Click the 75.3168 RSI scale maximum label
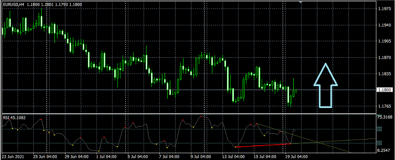The height and width of the screenshot is (160, 395). click(x=384, y=117)
